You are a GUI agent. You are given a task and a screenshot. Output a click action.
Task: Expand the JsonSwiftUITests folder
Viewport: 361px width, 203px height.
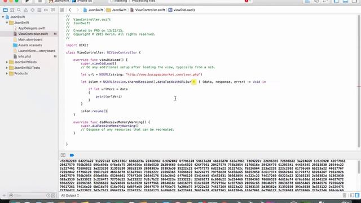click(7, 68)
